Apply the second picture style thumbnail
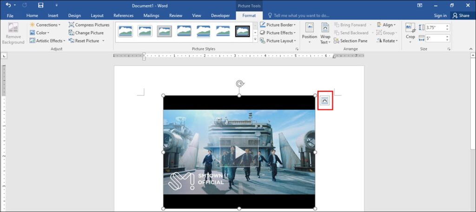476x212 pixels. pos(145,31)
